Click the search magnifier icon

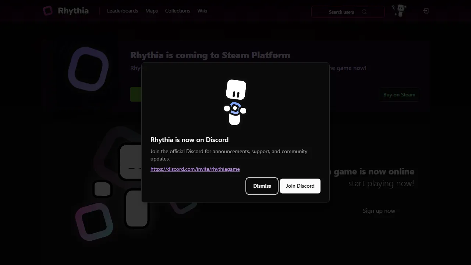tap(364, 12)
